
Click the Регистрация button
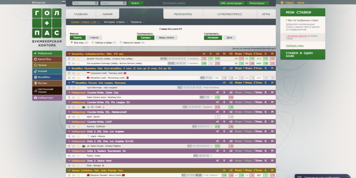258,3
